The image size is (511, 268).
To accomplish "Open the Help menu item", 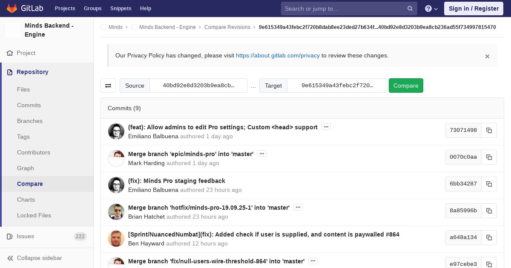I will pyautogui.click(x=146, y=9).
